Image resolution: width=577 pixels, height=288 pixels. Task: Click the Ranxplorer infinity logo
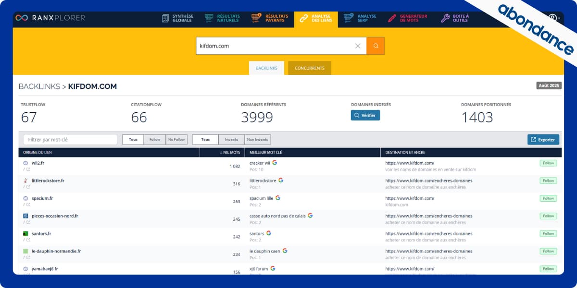[x=21, y=18]
